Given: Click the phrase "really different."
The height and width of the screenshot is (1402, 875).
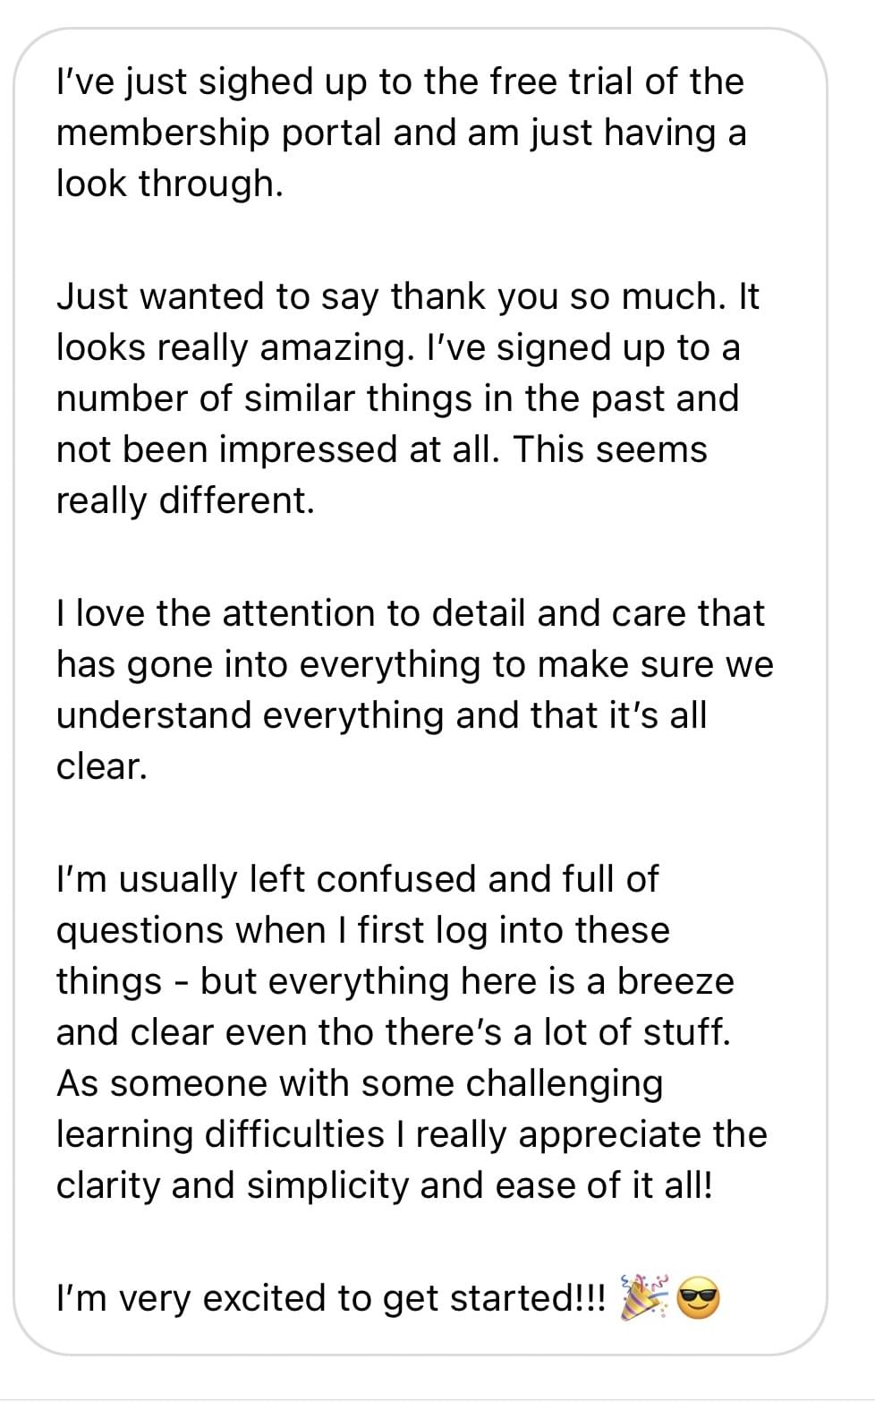Looking at the screenshot, I should (x=185, y=500).
